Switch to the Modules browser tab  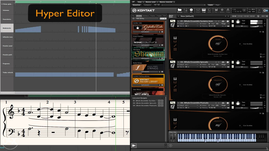pyautogui.click(x=159, y=16)
